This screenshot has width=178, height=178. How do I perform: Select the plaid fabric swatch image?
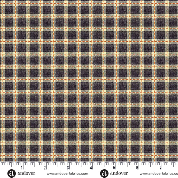click(89, 80)
